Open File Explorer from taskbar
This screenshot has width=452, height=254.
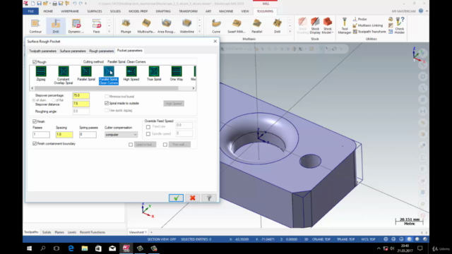[85, 248]
